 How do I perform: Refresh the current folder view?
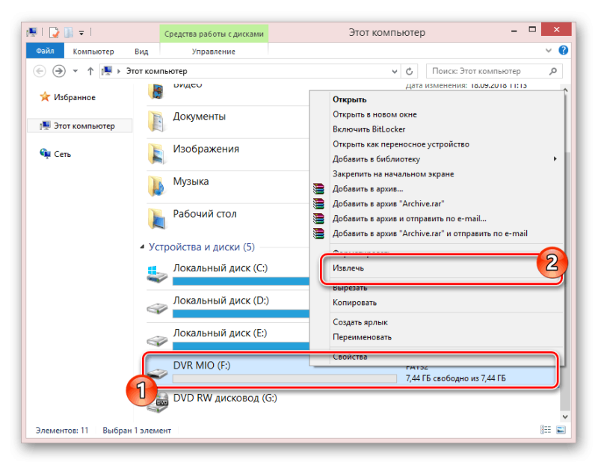409,71
